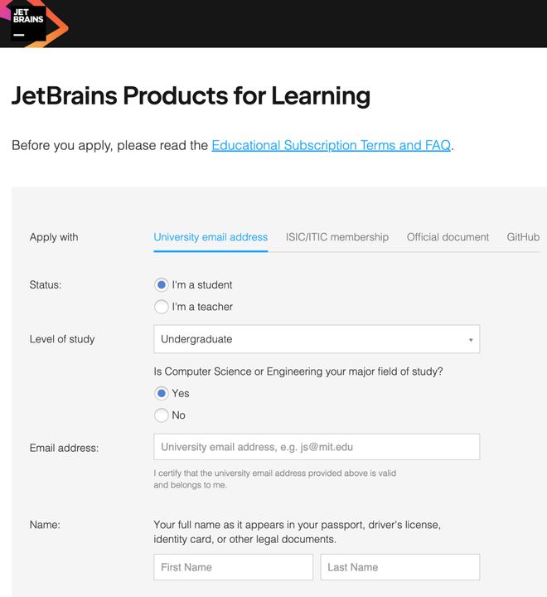Select No for Computer Science major
Viewport: 547px width, 597px height.
point(162,415)
